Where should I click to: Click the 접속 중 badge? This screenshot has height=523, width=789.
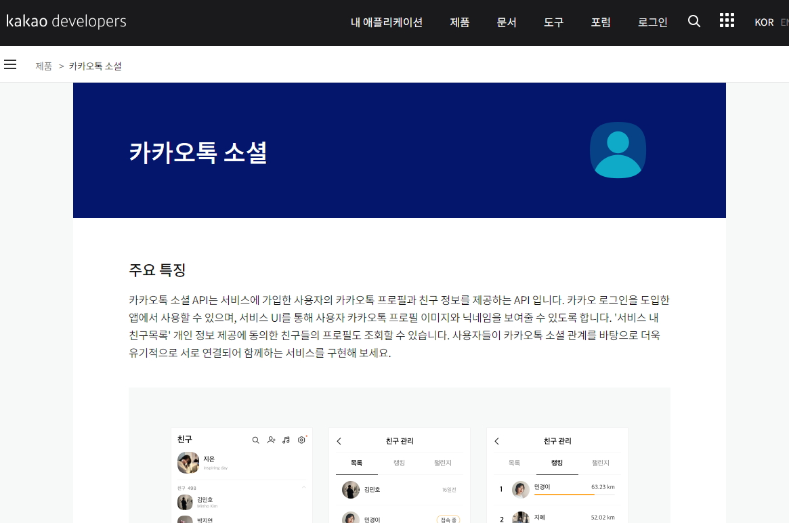tap(448, 520)
